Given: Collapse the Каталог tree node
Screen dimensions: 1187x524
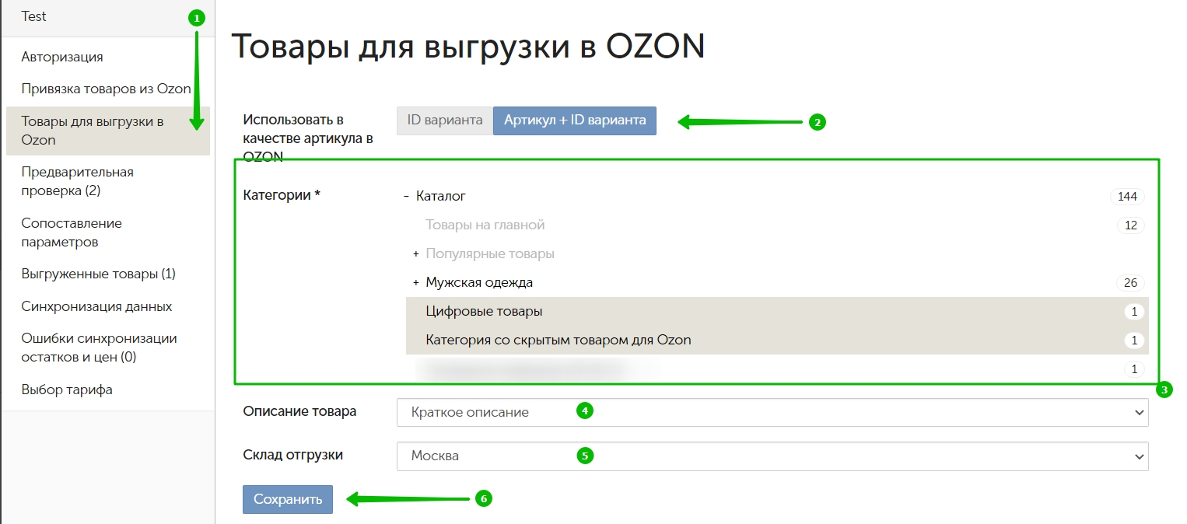Looking at the screenshot, I should [406, 197].
